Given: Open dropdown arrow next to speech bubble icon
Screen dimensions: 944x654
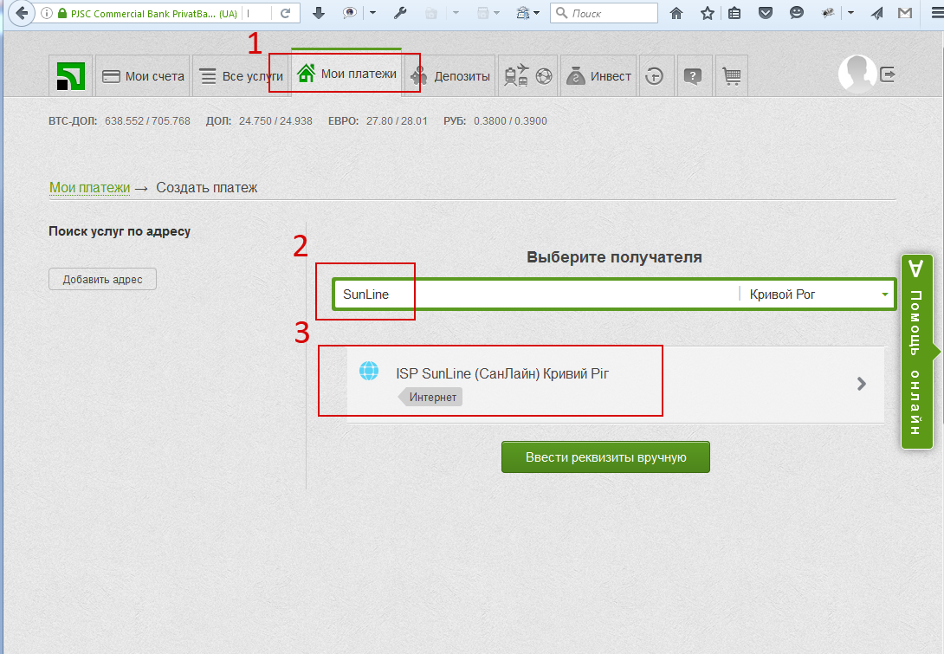Looking at the screenshot, I should click(x=372, y=13).
